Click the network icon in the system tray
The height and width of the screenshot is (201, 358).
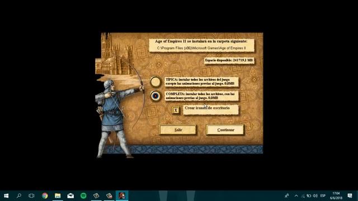pos(303,196)
